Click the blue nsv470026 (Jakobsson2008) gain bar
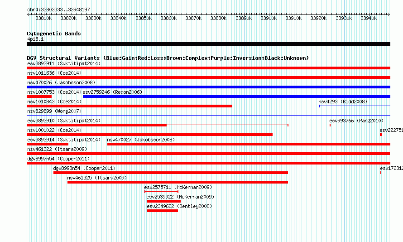403x242 pixels. coord(208,87)
